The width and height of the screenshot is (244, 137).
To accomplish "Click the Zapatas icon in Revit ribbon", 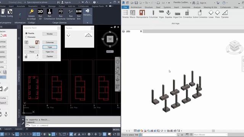I will tap(169, 13).
